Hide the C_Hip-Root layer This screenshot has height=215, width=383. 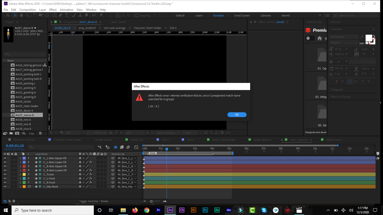pyautogui.click(x=5, y=187)
